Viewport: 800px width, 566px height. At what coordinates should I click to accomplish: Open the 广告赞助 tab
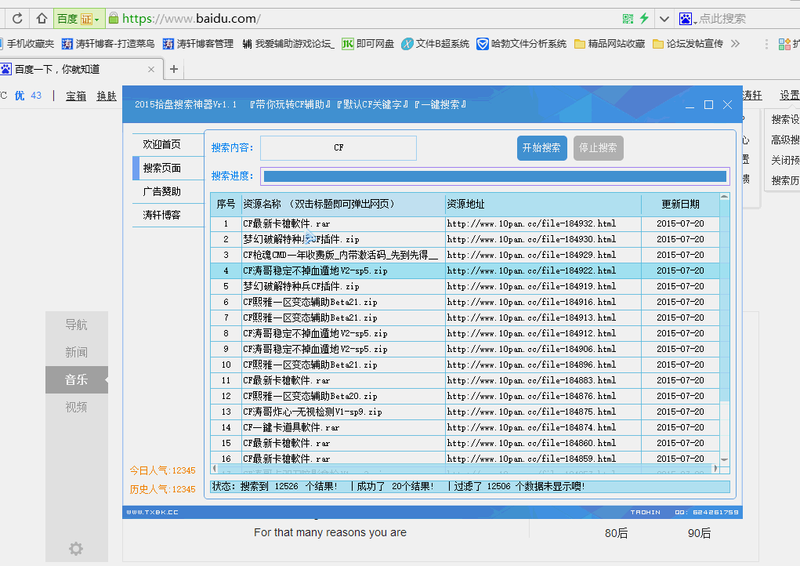coord(162,191)
